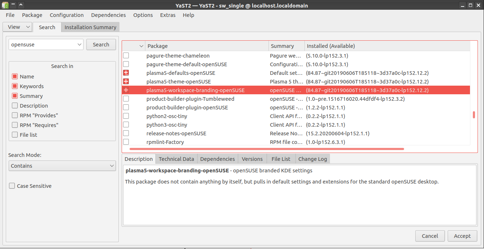This screenshot has width=484, height=249.
Task: Uncheck Keywords search option
Action: coord(15,86)
